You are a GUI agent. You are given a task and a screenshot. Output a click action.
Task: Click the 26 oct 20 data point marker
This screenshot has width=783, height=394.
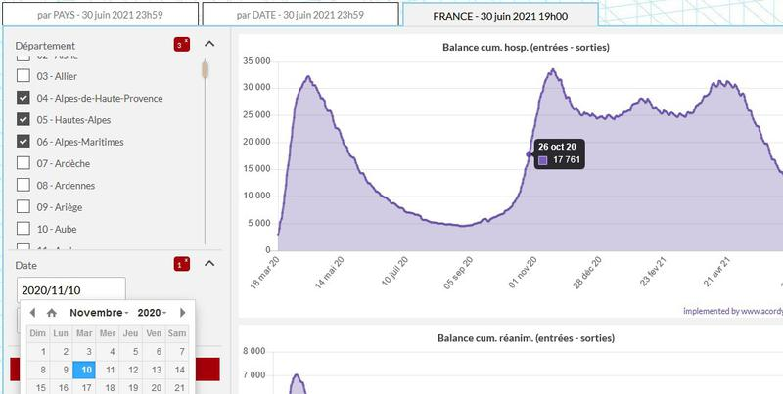tap(530, 154)
